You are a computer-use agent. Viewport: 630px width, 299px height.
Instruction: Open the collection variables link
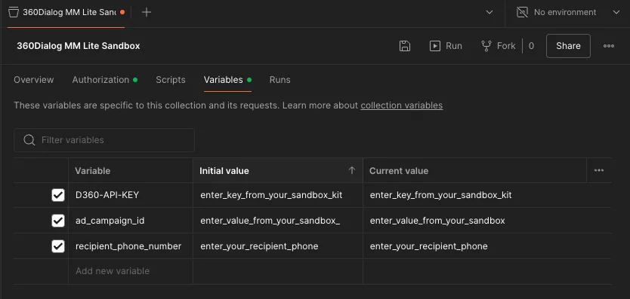click(402, 105)
